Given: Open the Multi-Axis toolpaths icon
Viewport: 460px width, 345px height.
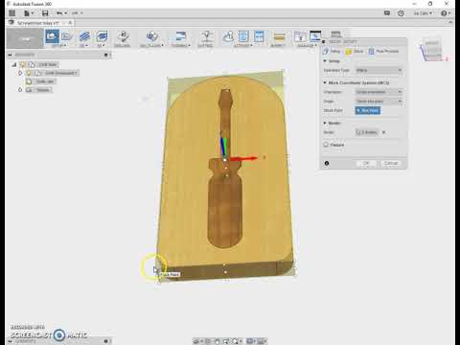Looking at the screenshot, I should pyautogui.click(x=151, y=36).
